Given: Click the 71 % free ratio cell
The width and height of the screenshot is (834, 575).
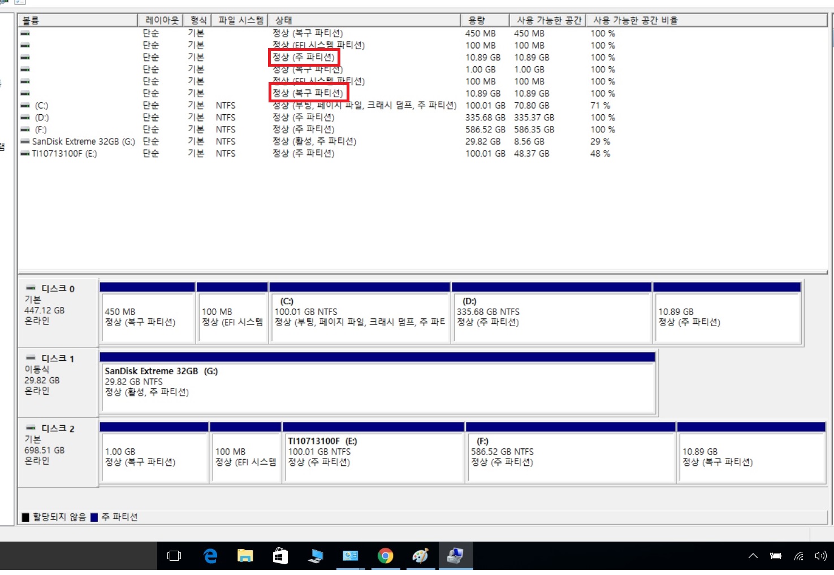Looking at the screenshot, I should pos(600,105).
